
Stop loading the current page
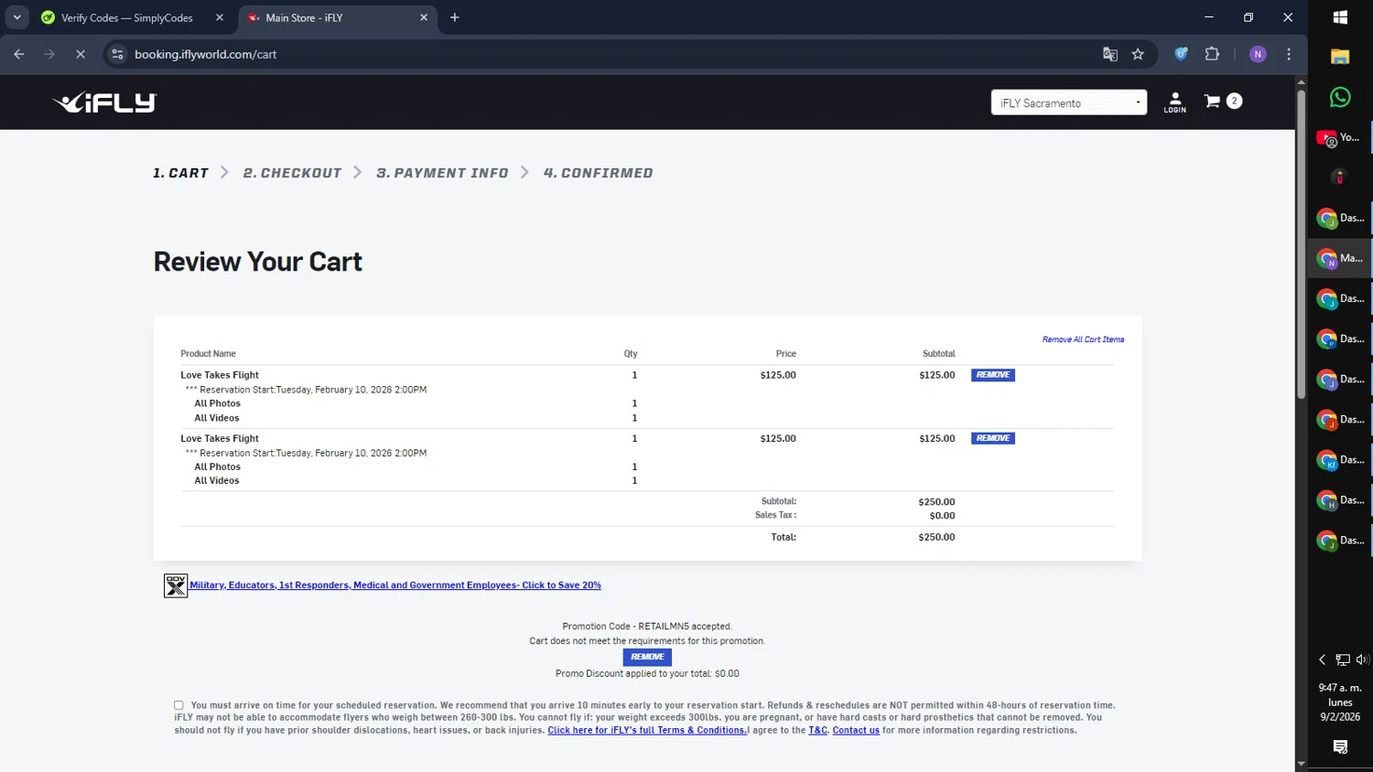coord(81,54)
